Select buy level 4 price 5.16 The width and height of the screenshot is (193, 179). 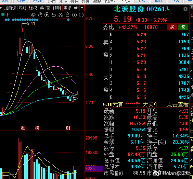coord(141,90)
